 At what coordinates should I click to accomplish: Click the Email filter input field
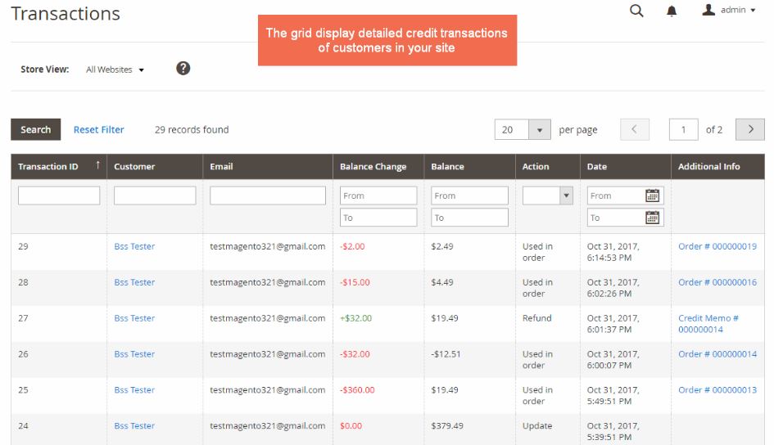point(267,196)
